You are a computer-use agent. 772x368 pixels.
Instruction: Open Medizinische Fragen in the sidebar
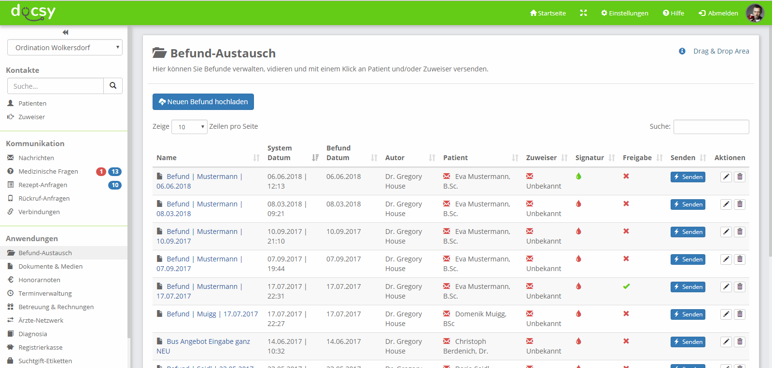[48, 171]
